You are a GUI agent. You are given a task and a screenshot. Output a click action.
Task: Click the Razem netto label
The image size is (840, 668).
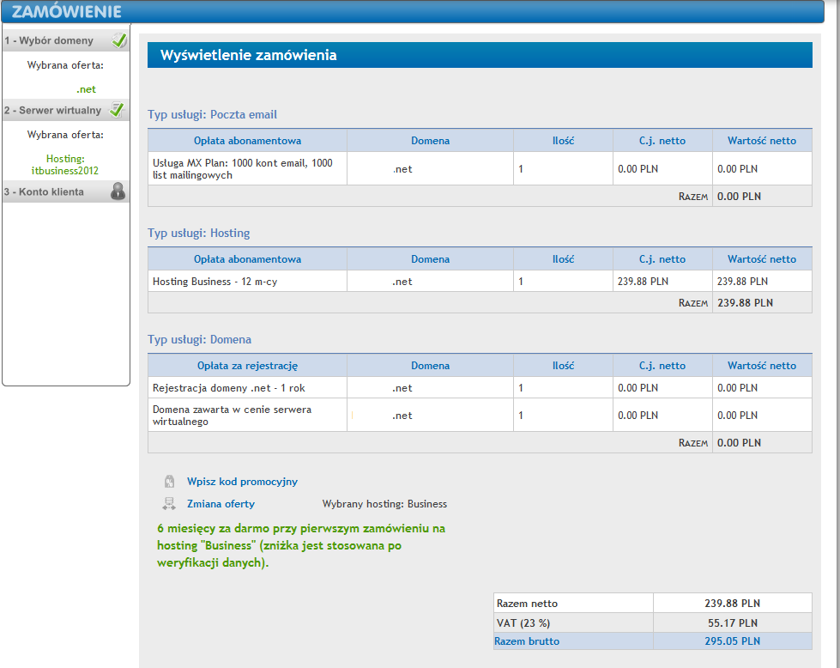[x=527, y=604]
